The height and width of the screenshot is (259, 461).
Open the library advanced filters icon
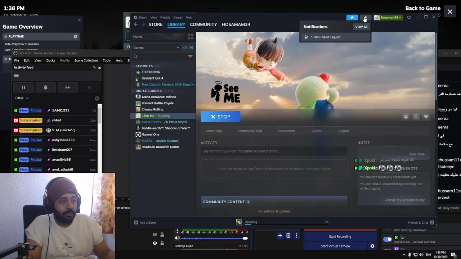[190, 56]
